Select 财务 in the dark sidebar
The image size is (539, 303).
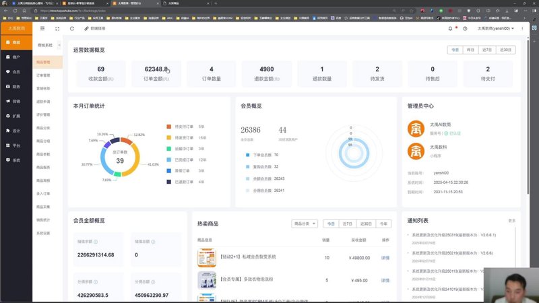click(x=16, y=87)
